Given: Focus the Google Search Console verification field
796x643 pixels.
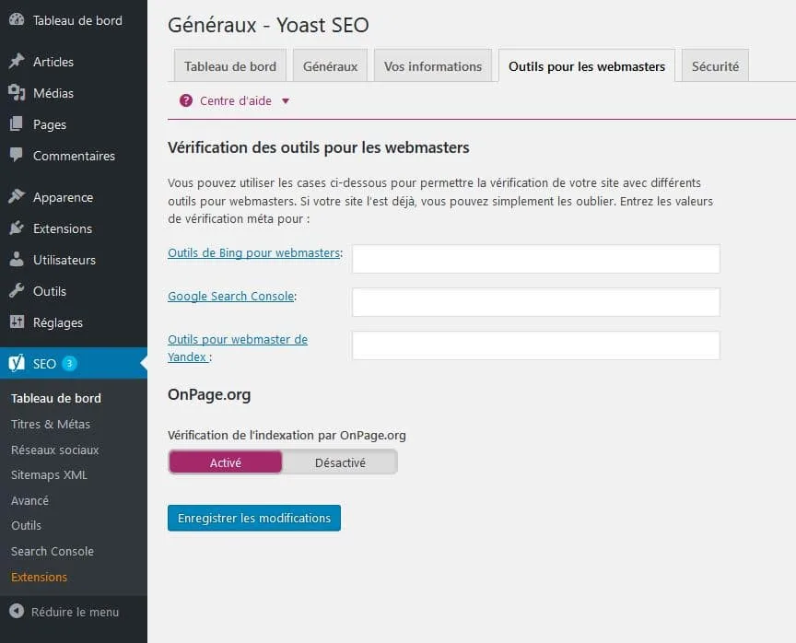Looking at the screenshot, I should point(535,302).
